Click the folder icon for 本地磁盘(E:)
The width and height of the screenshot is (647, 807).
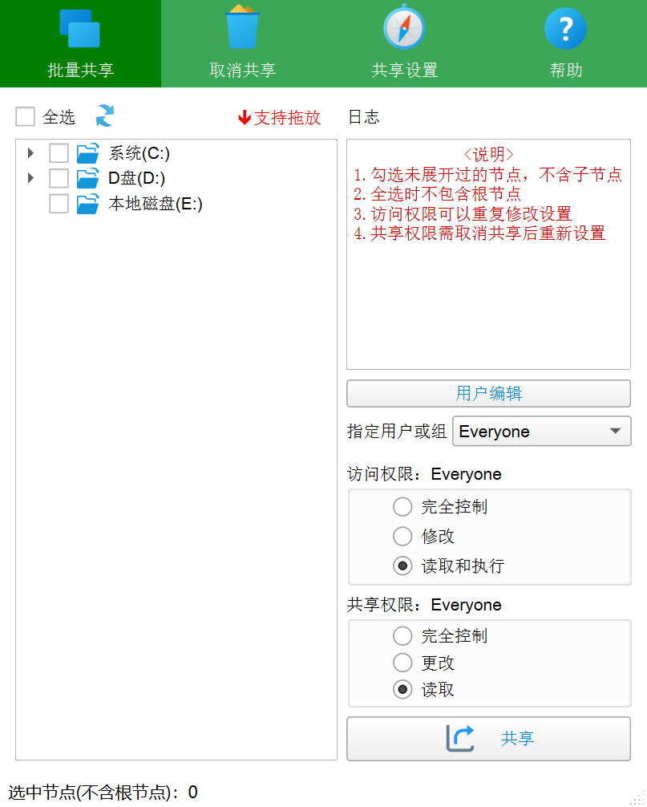[87, 204]
